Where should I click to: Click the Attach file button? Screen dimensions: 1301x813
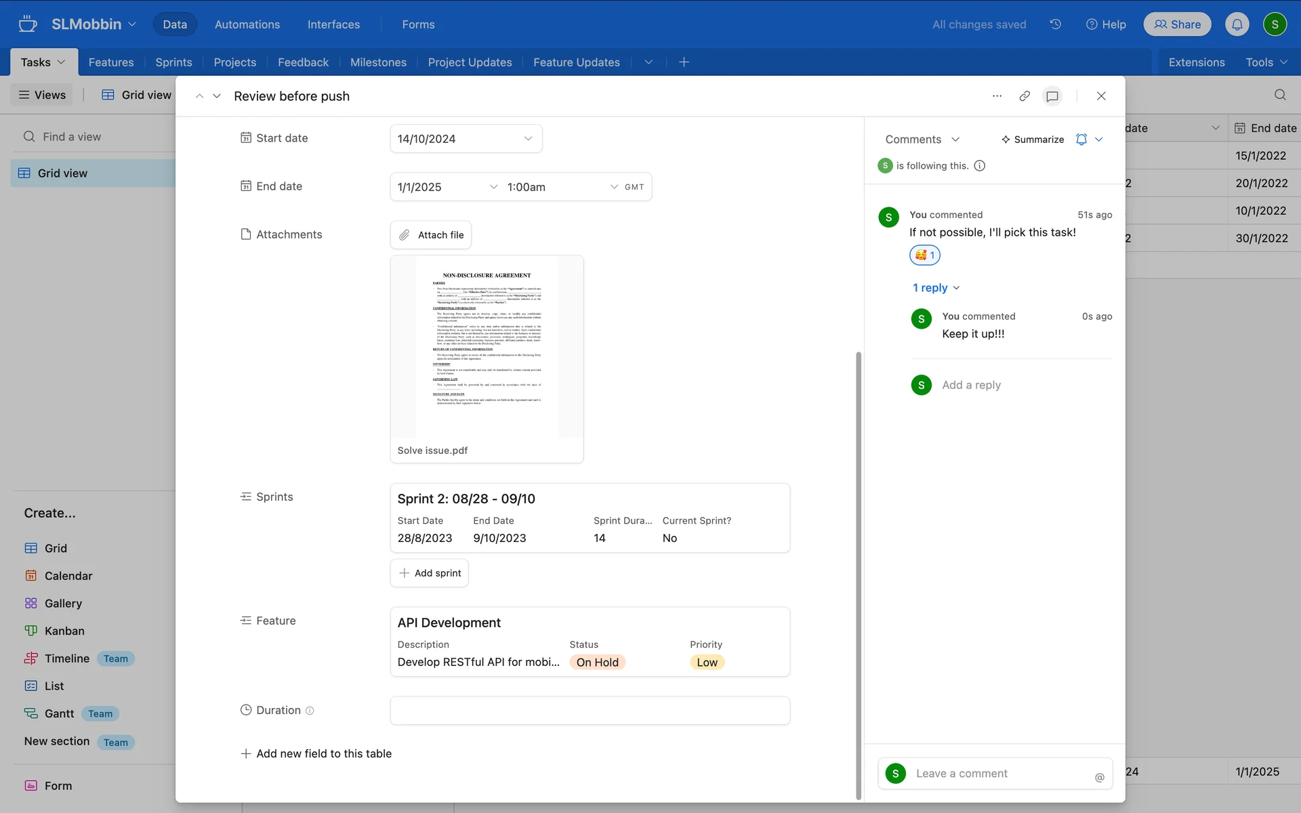430,235
